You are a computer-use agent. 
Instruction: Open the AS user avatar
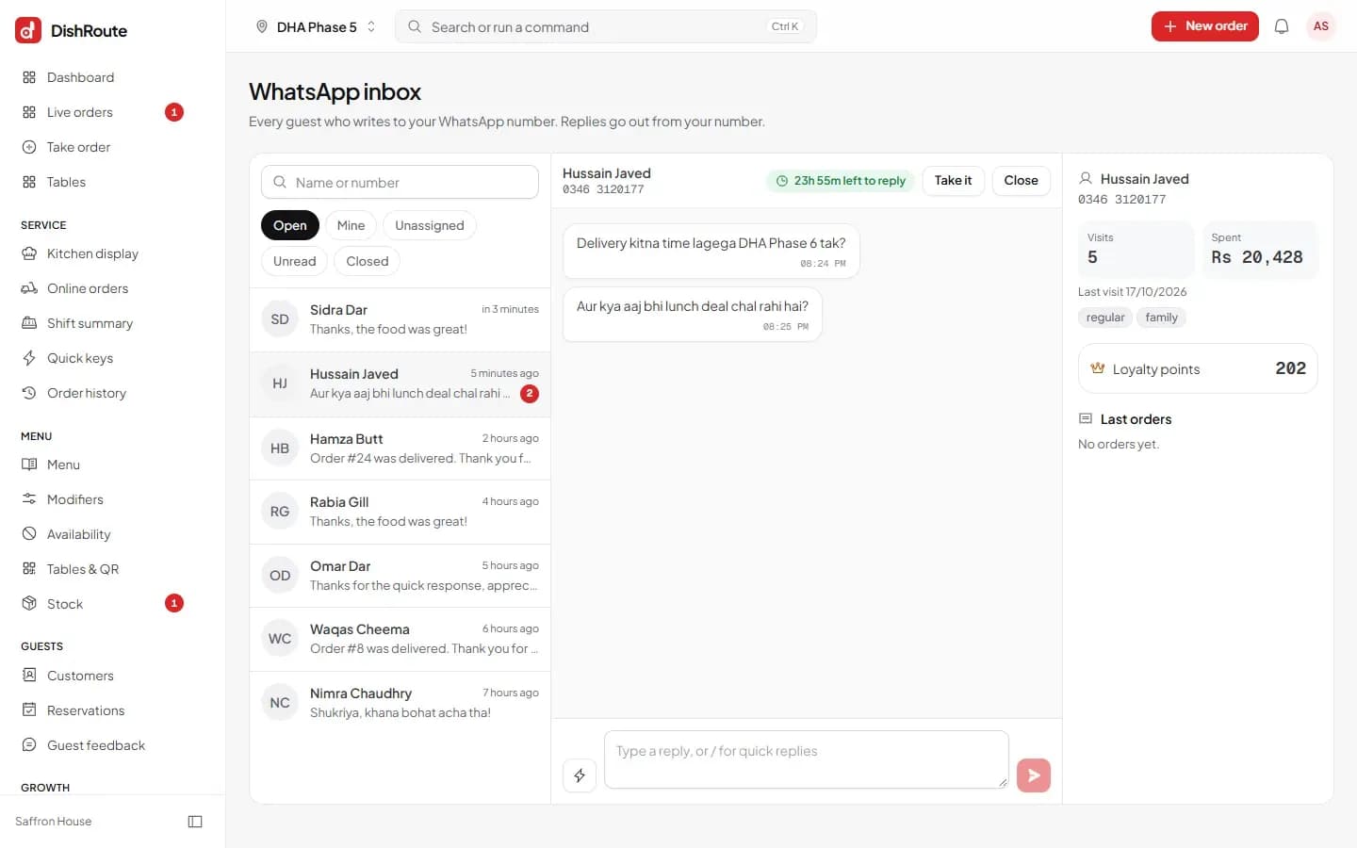pyautogui.click(x=1321, y=26)
